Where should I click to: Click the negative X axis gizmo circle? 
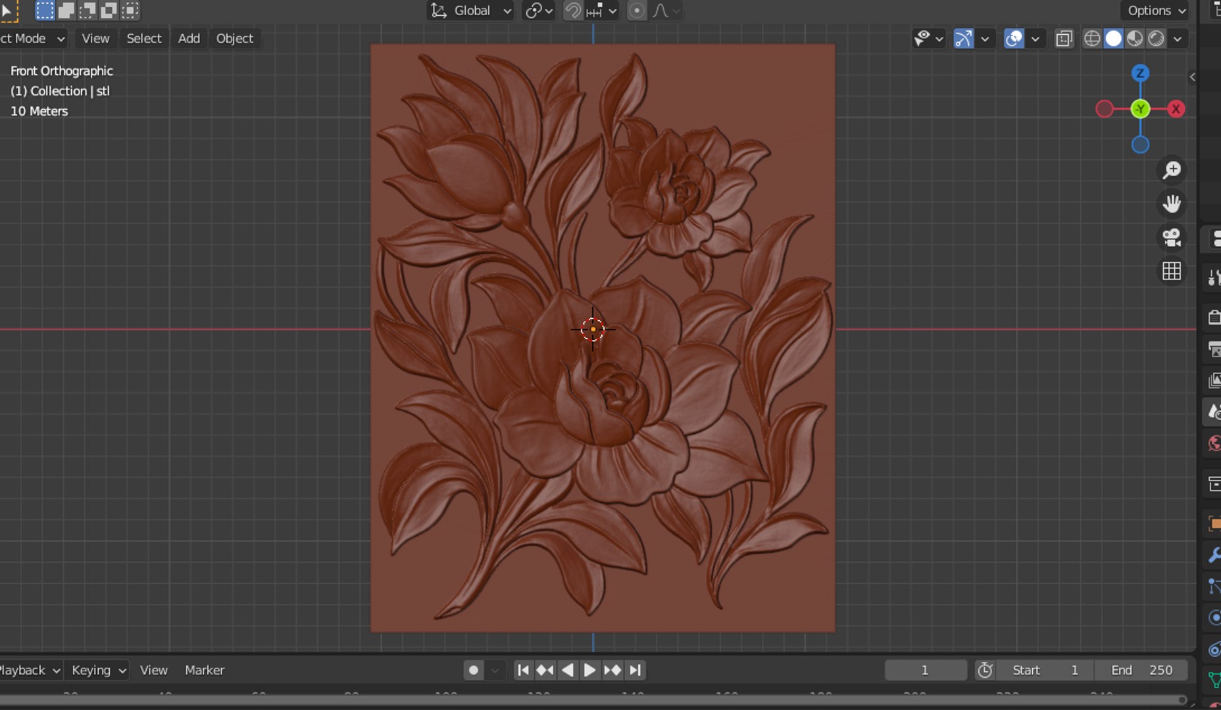[1105, 109]
